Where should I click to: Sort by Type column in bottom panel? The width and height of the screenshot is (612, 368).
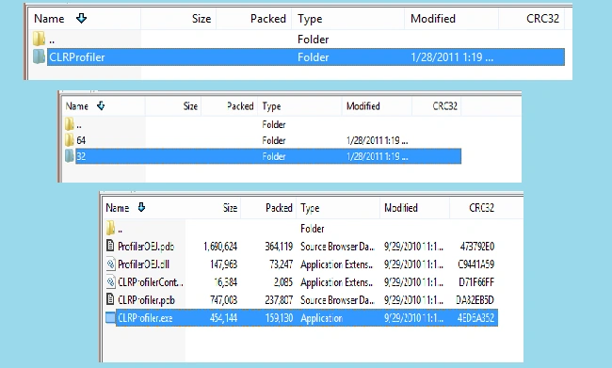pos(310,208)
